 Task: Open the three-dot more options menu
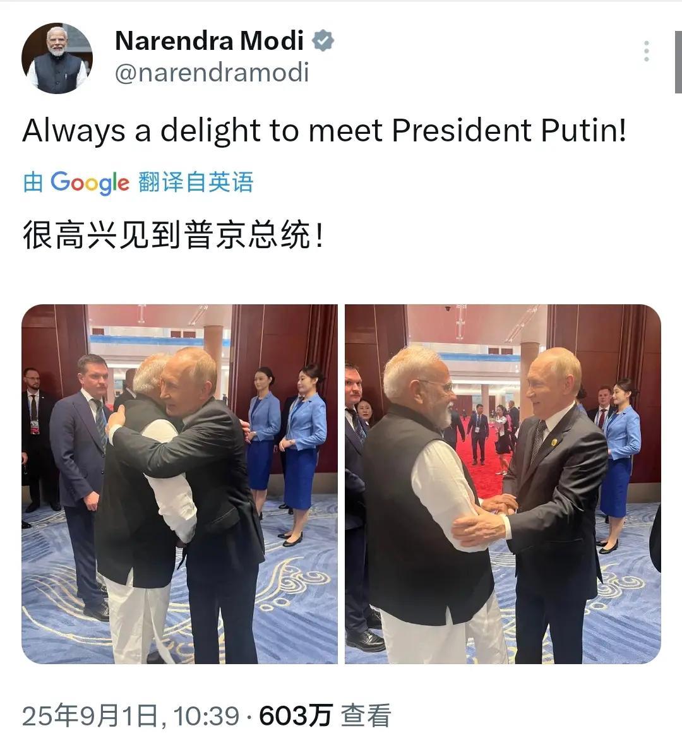click(x=646, y=51)
